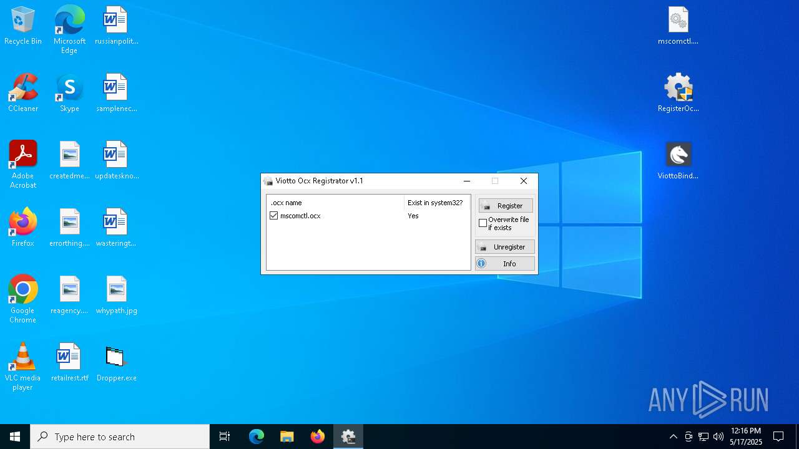Open the volume control in system tray

[x=718, y=437]
